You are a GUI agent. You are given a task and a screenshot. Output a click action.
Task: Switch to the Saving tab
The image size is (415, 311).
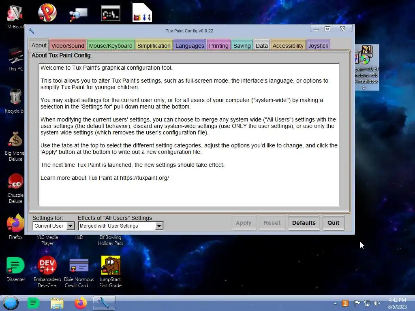coord(242,45)
